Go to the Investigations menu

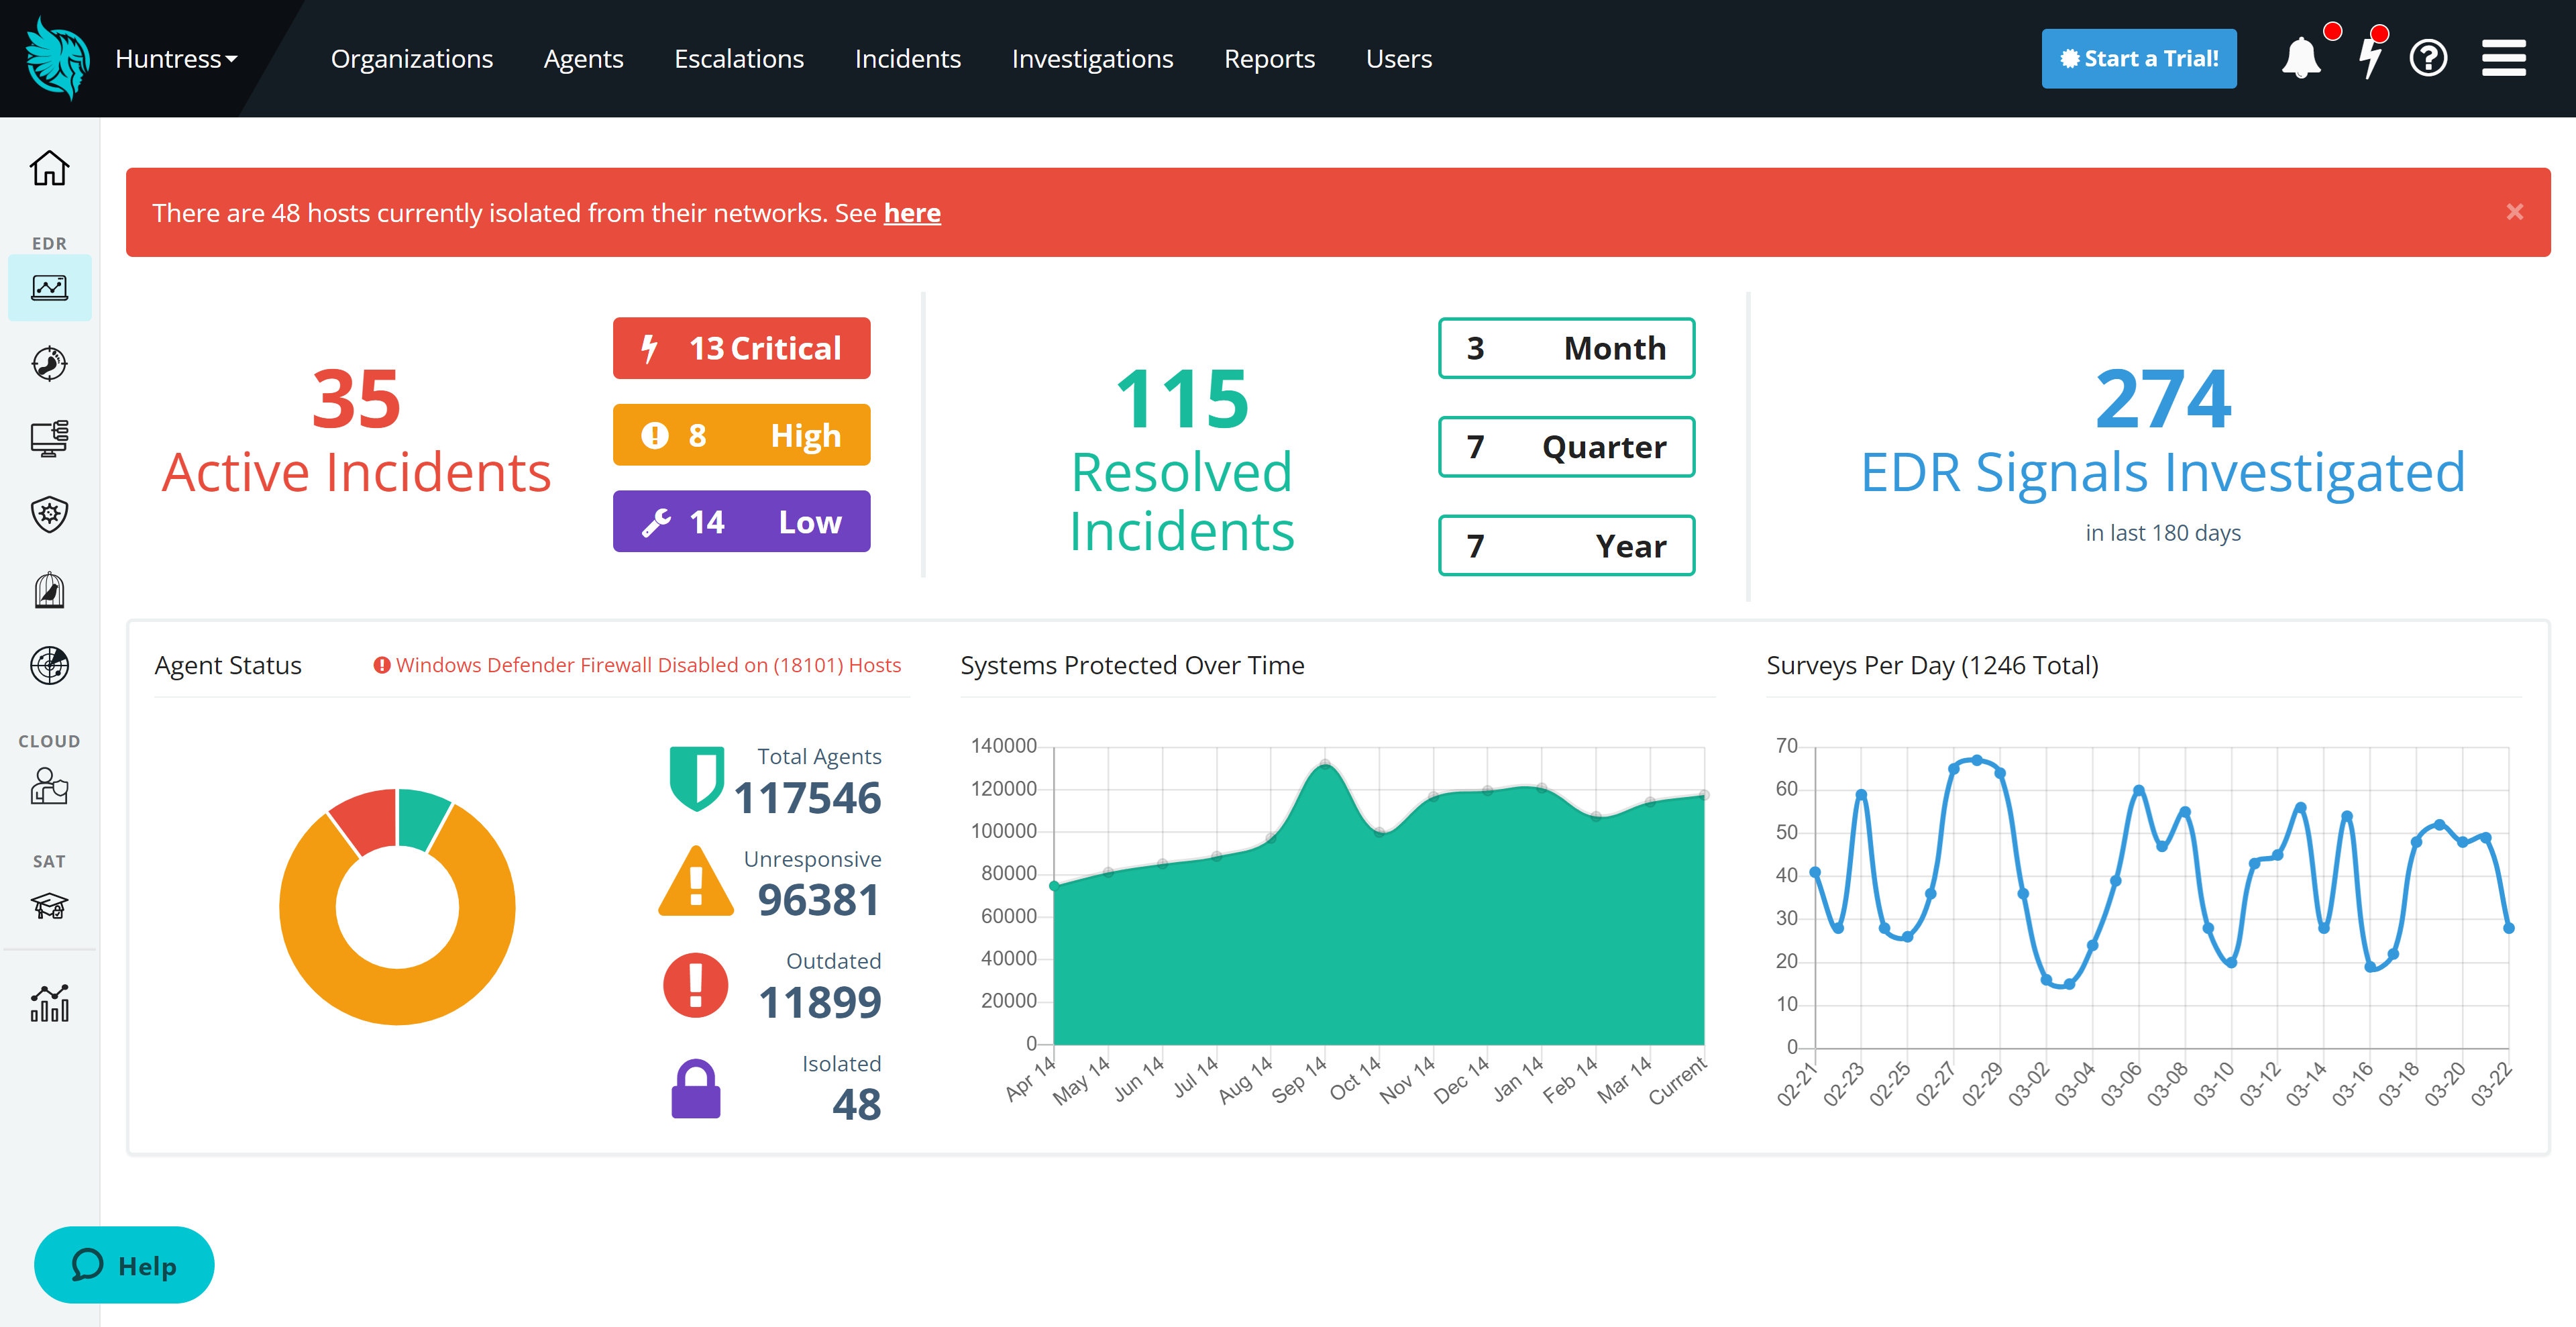click(x=1092, y=59)
